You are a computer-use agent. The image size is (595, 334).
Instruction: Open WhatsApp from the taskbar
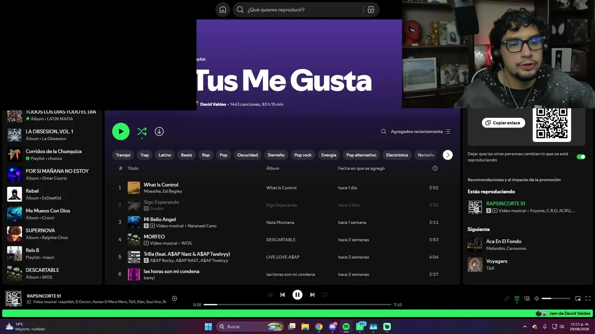(360, 327)
